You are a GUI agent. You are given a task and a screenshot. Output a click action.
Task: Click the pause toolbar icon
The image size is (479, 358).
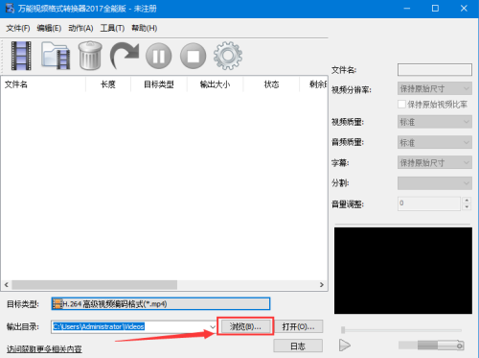[159, 56]
